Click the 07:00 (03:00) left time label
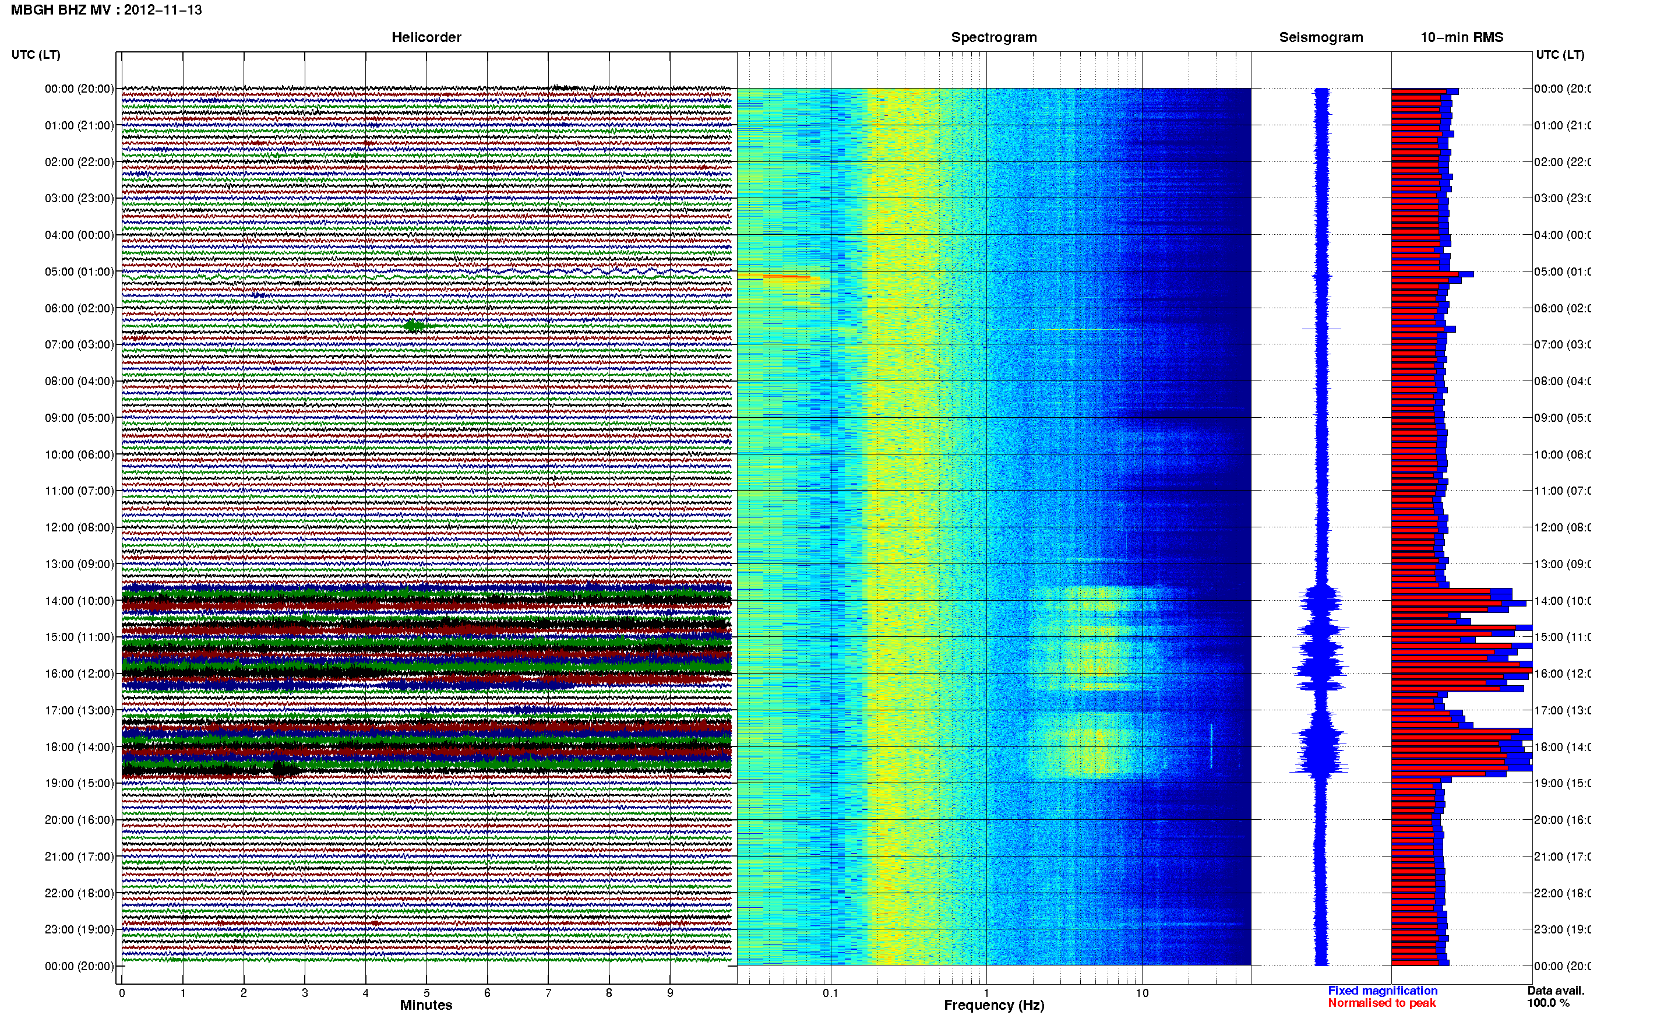This screenshot has width=1657, height=1036. [x=79, y=344]
